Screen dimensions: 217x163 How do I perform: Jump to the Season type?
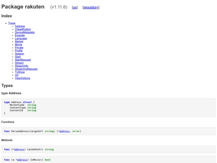coord(19,54)
